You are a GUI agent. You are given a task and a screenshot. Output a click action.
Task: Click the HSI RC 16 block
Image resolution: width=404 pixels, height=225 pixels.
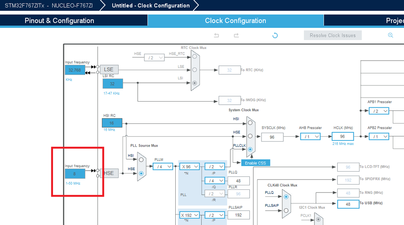tap(112, 123)
